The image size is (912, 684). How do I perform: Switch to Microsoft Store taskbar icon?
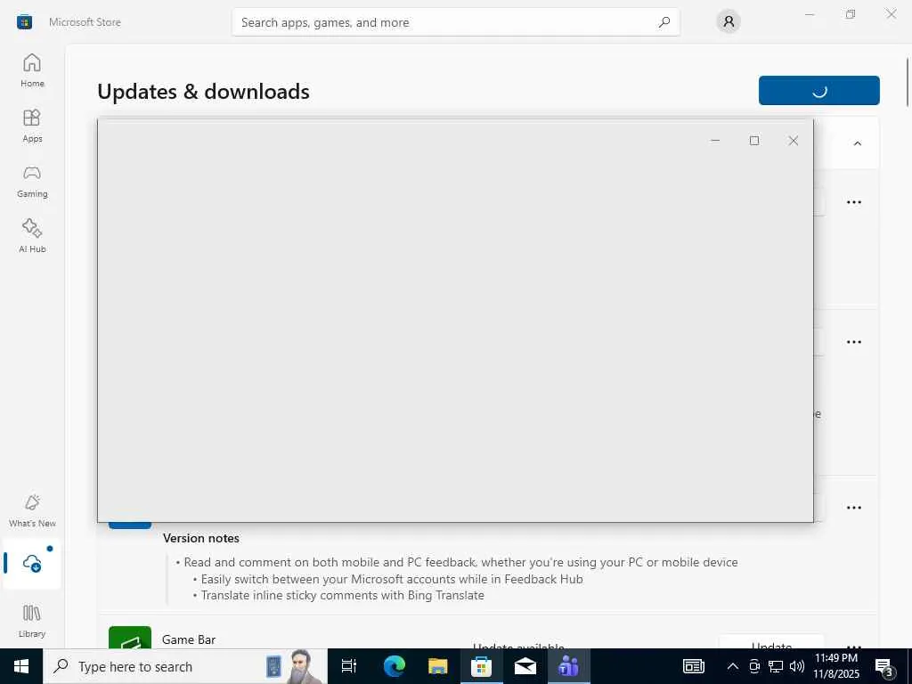[481, 666]
